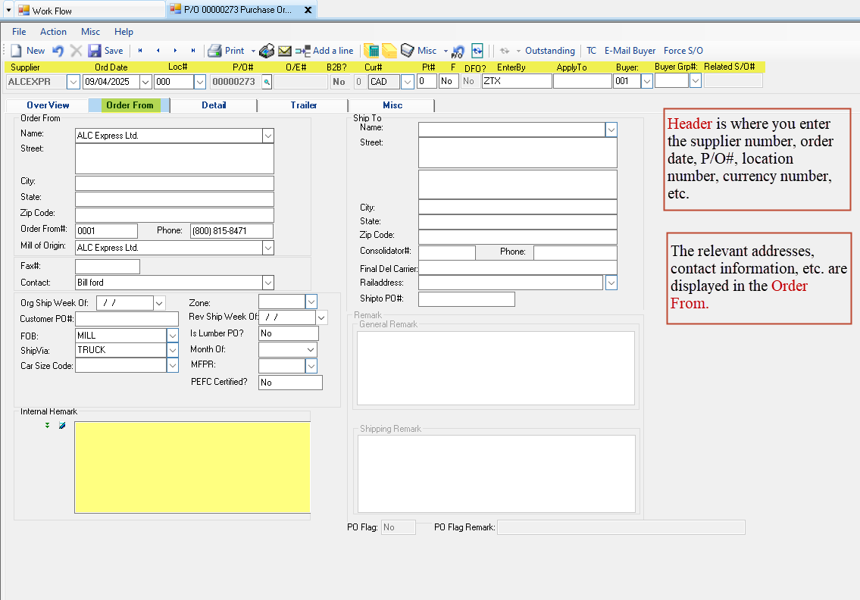Select the refresh arrows icon on the toolbar
Image resolution: width=860 pixels, height=600 pixels.
(477, 51)
